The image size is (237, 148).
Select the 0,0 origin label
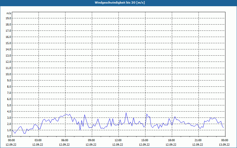coord(9,136)
